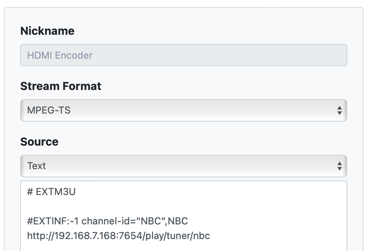Click the Nickname label

[47, 31]
